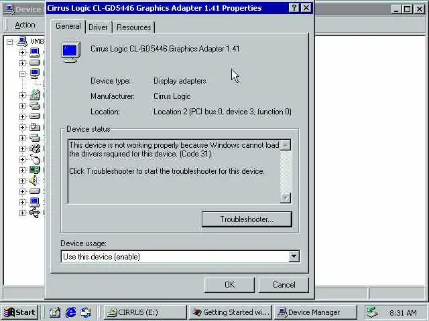
Task: Click the 8:31 AM taskbar clock
Action: click(x=403, y=313)
